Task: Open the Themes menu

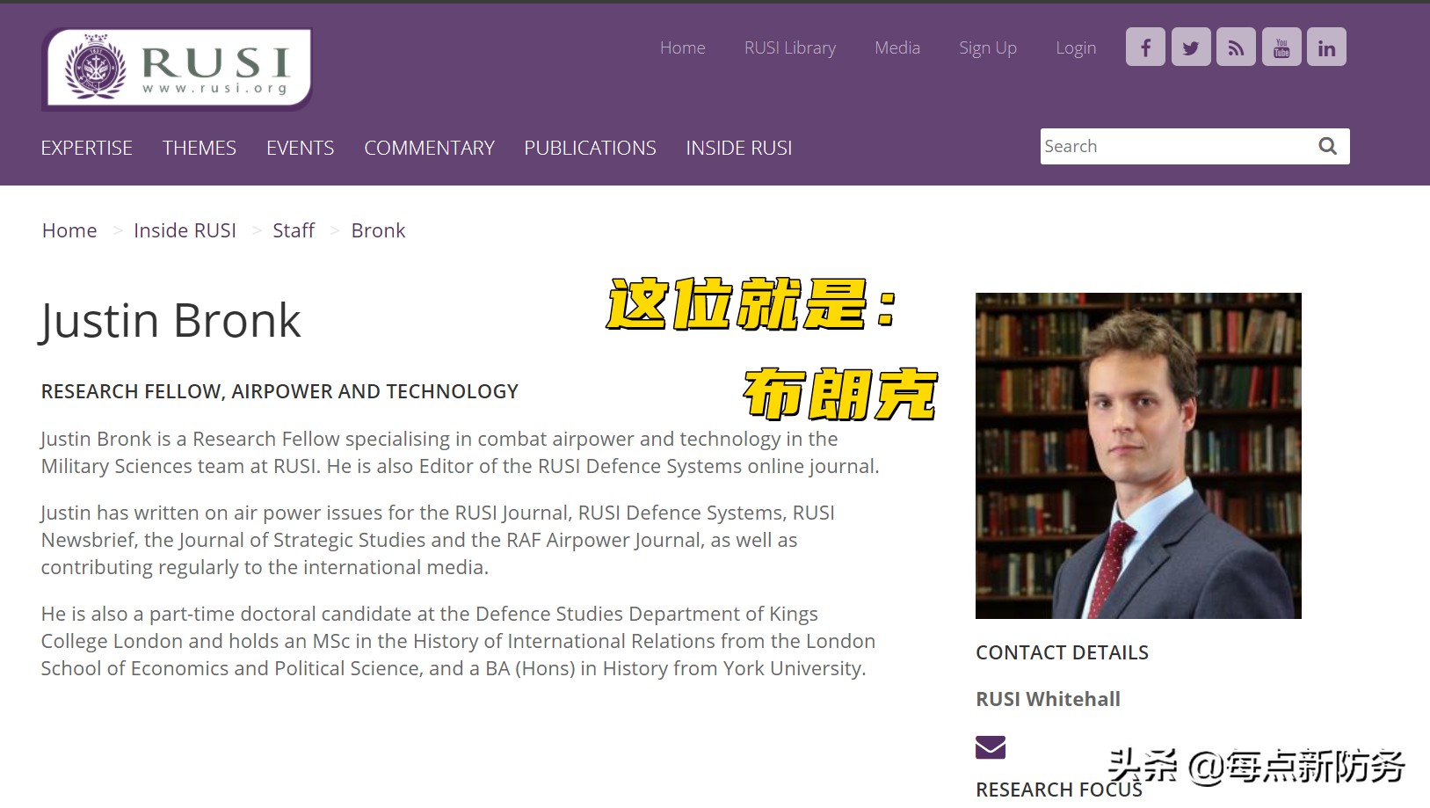Action: [200, 148]
